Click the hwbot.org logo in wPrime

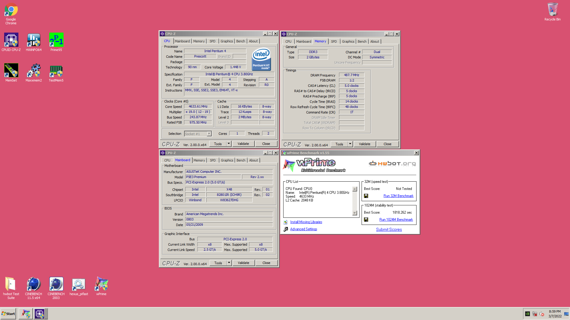click(x=392, y=163)
